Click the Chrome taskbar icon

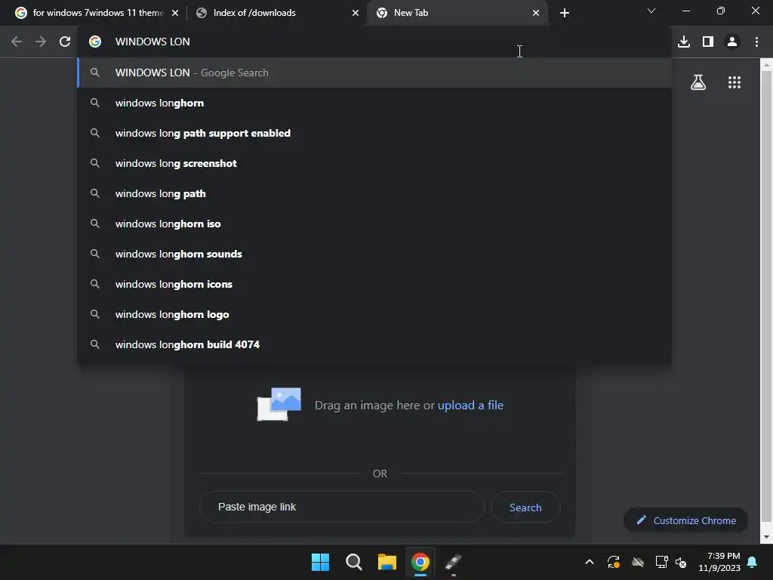click(420, 562)
